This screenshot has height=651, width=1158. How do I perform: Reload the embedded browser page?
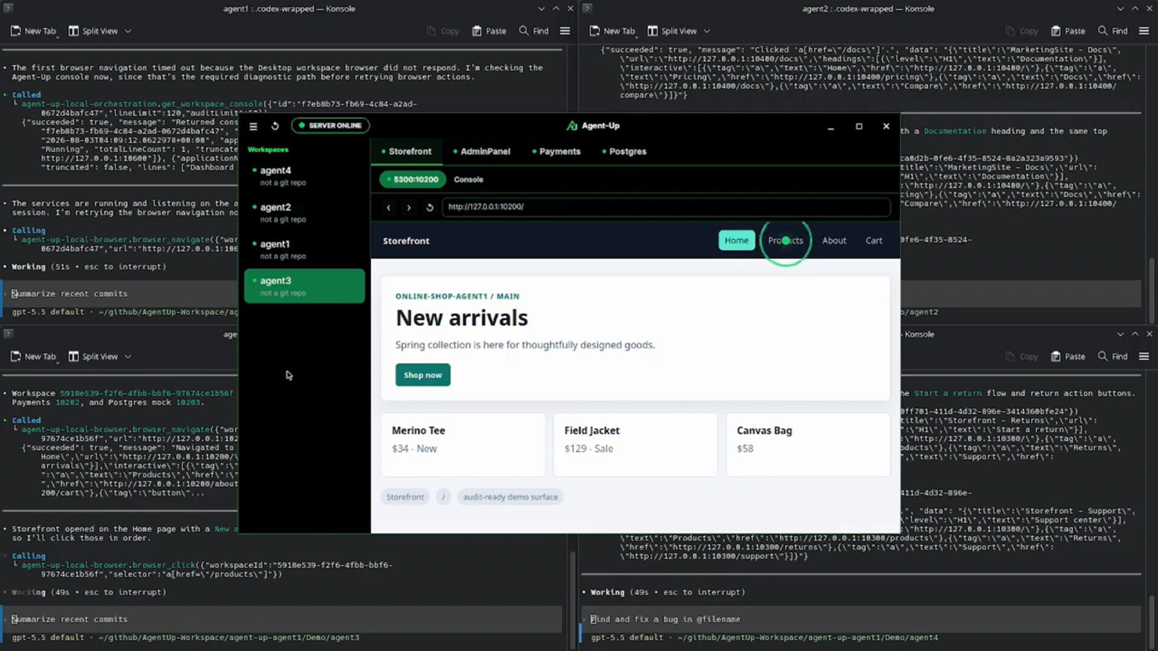tap(429, 207)
